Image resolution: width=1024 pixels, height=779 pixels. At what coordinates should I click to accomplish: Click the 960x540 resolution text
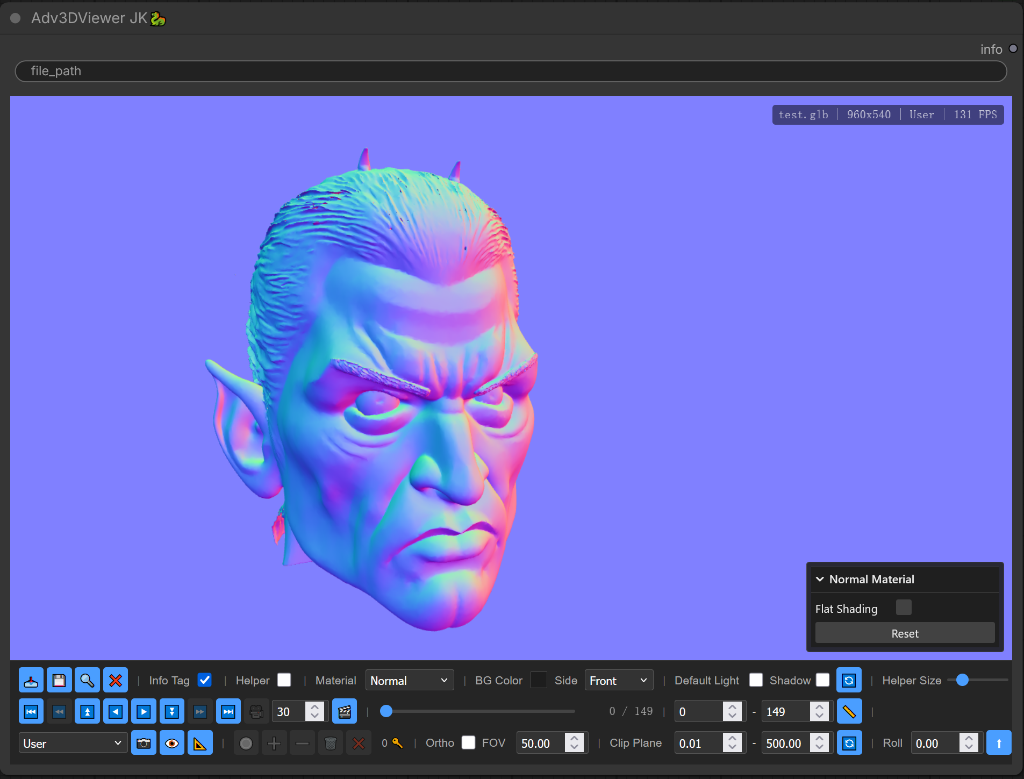[869, 115]
